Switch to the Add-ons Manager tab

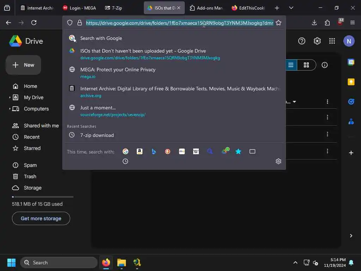206,8
